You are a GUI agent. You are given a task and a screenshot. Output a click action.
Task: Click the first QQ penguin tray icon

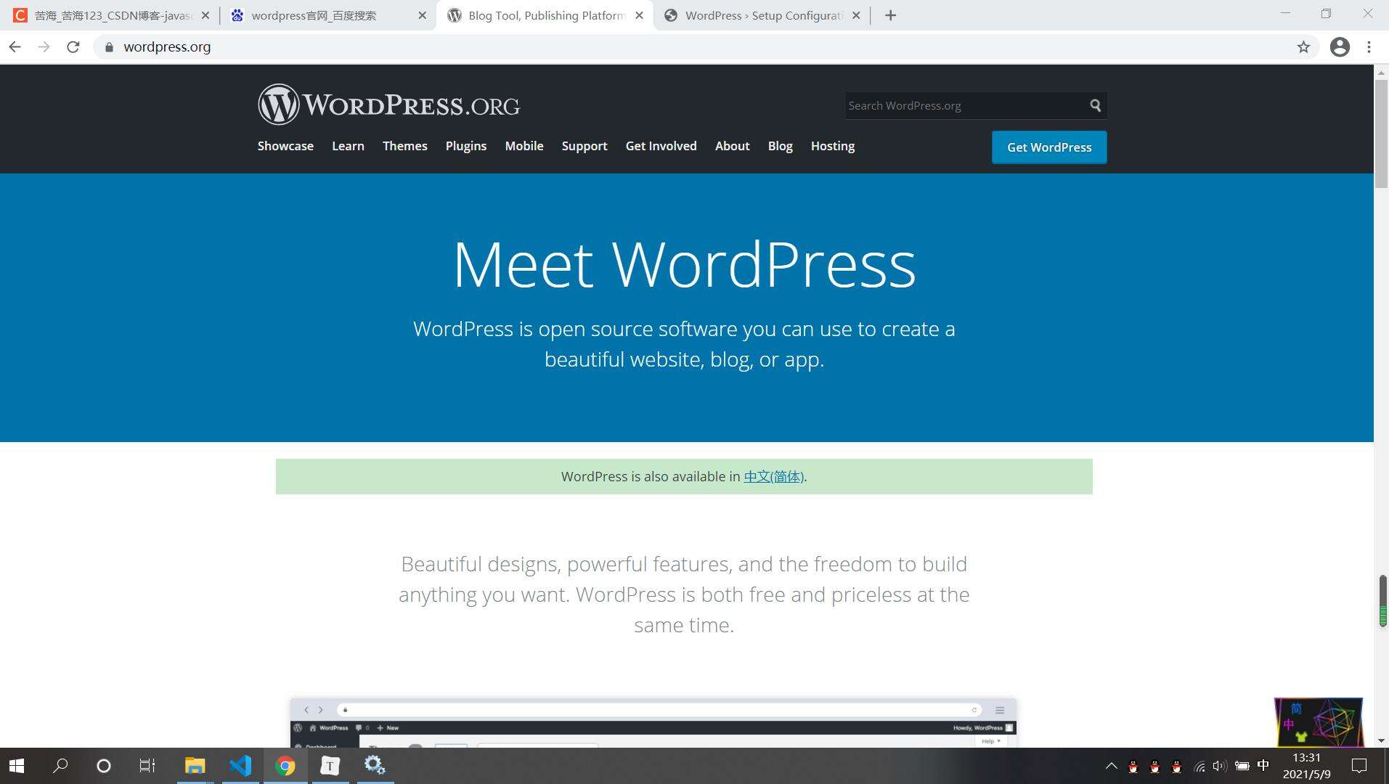click(x=1133, y=766)
